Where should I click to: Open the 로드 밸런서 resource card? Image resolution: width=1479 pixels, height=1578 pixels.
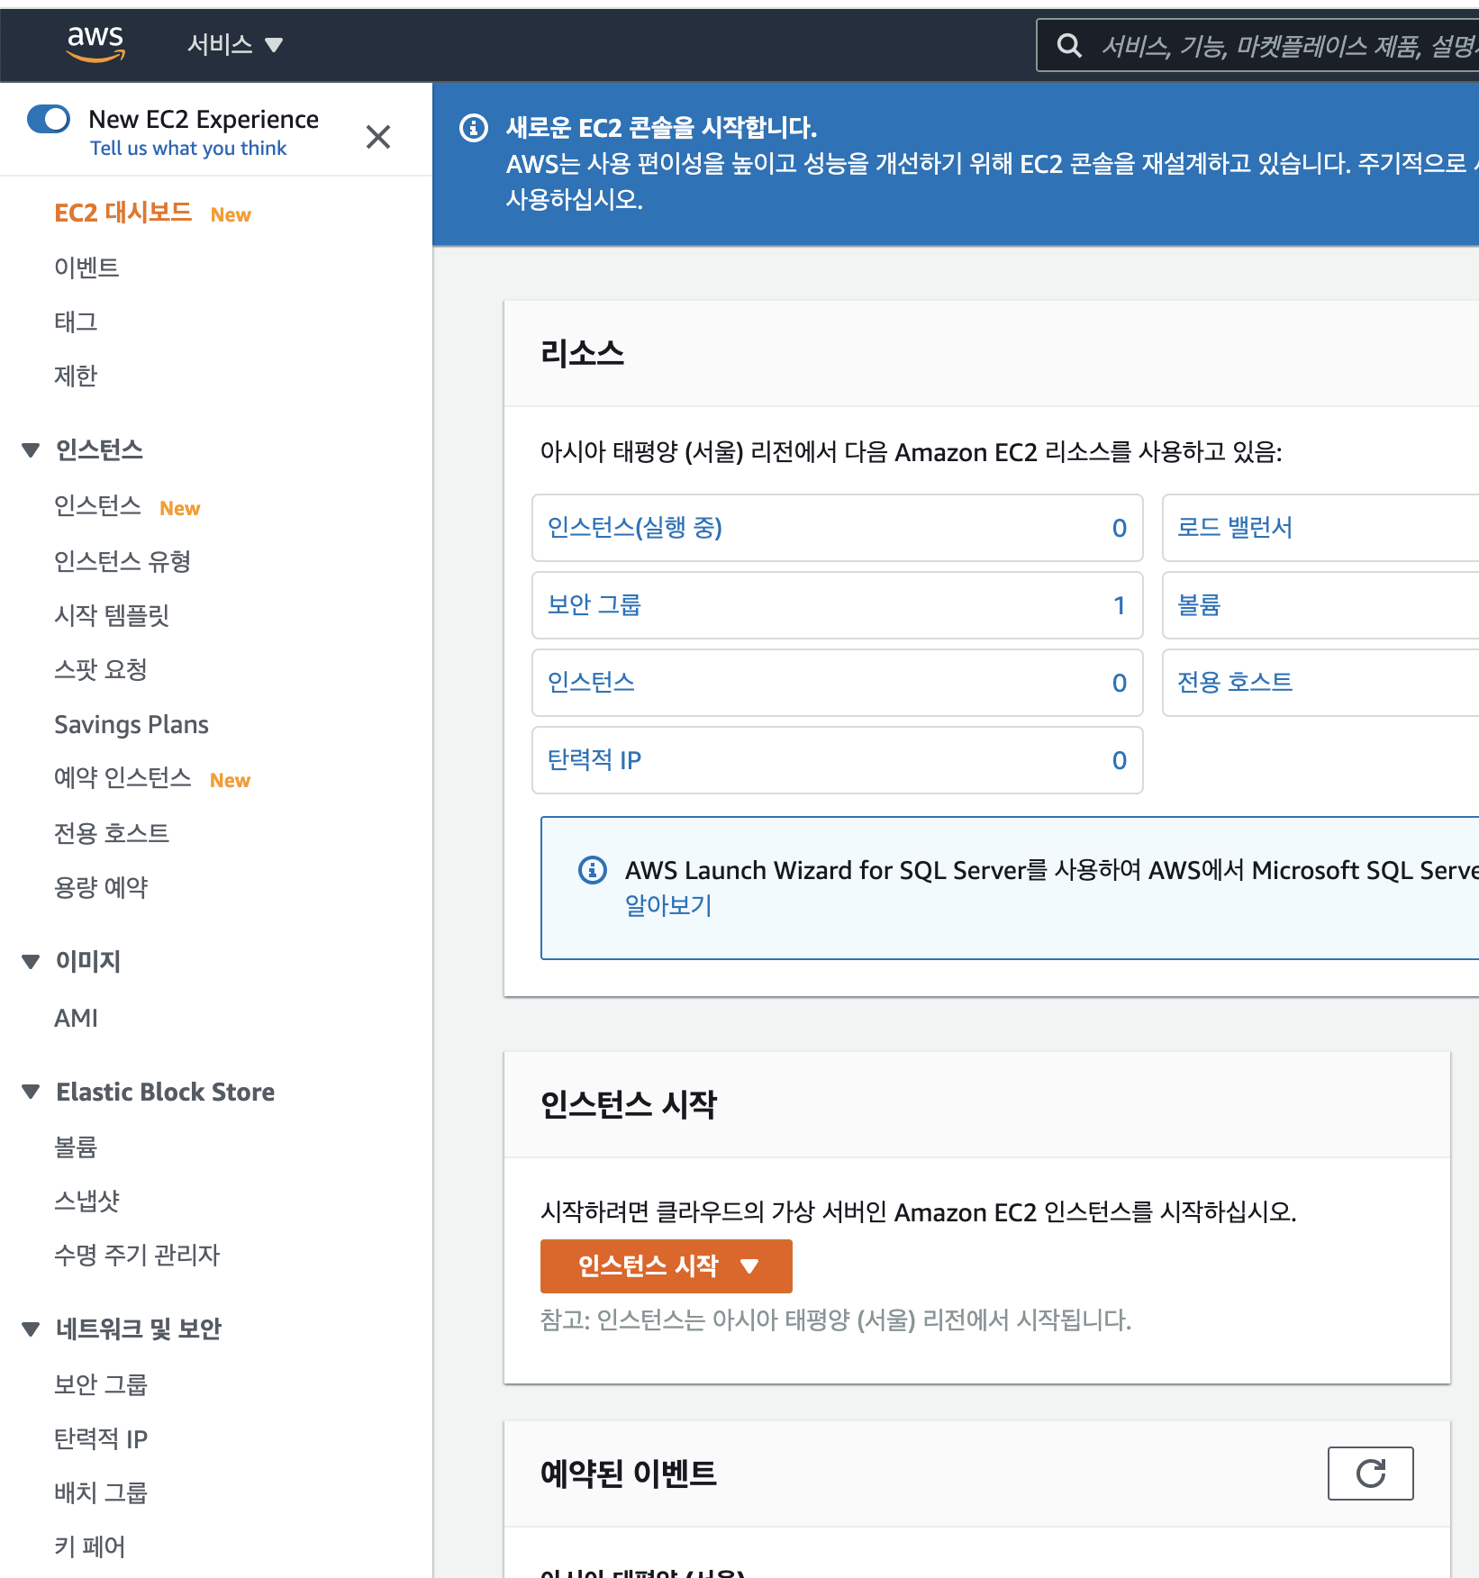1320,528
